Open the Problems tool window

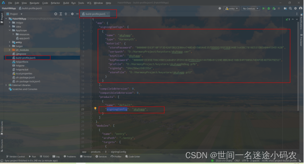(69, 157)
